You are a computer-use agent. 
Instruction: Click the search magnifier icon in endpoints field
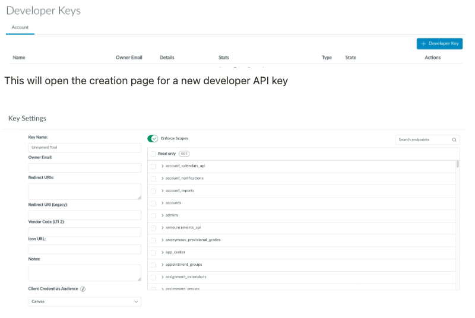(454, 140)
